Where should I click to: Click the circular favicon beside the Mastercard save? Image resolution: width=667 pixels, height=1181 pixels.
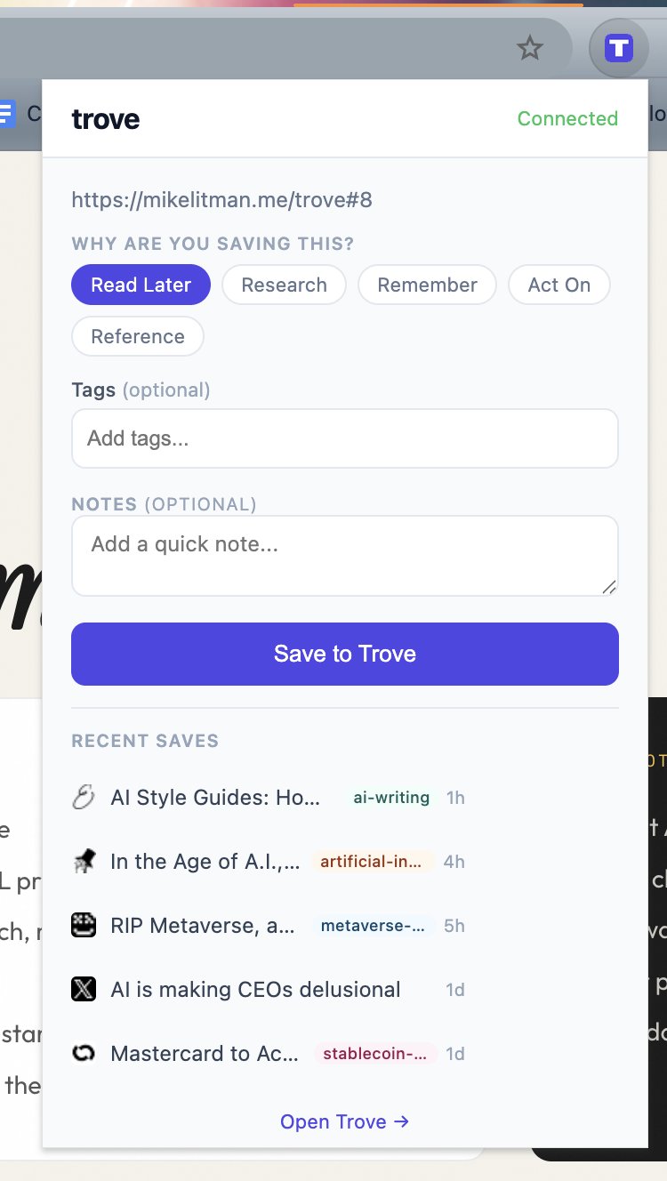pyautogui.click(x=84, y=1053)
